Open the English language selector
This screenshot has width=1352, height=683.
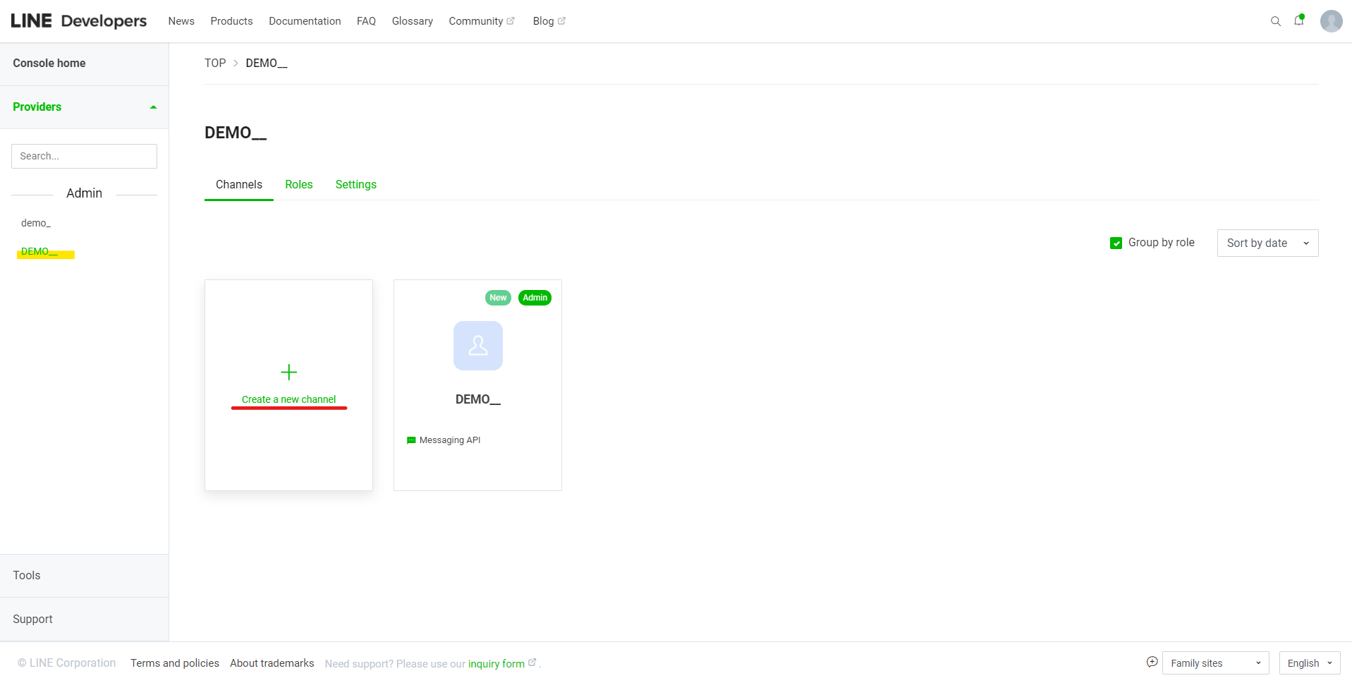[x=1309, y=663]
